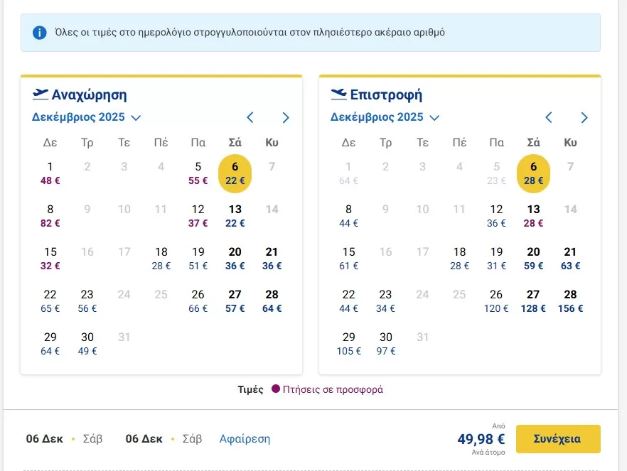The image size is (627, 471).
Task: Choose departure date 1 December at 48 €
Action: pyautogui.click(x=50, y=173)
